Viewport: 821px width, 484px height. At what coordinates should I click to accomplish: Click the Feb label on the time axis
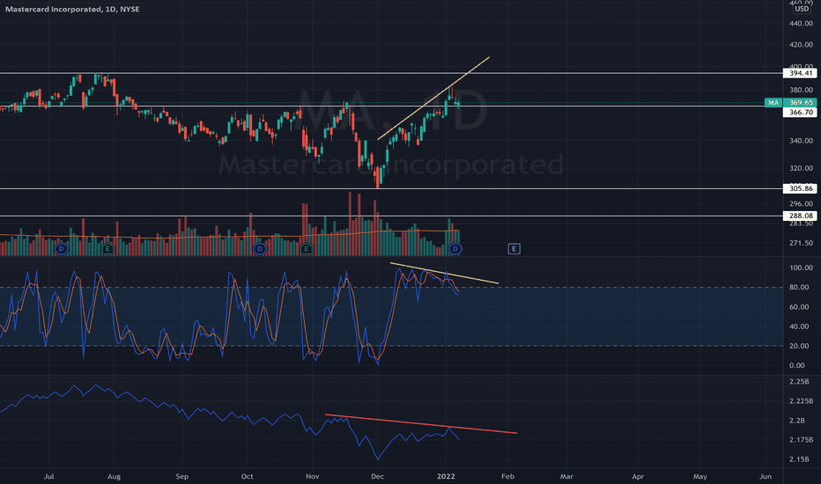click(507, 476)
